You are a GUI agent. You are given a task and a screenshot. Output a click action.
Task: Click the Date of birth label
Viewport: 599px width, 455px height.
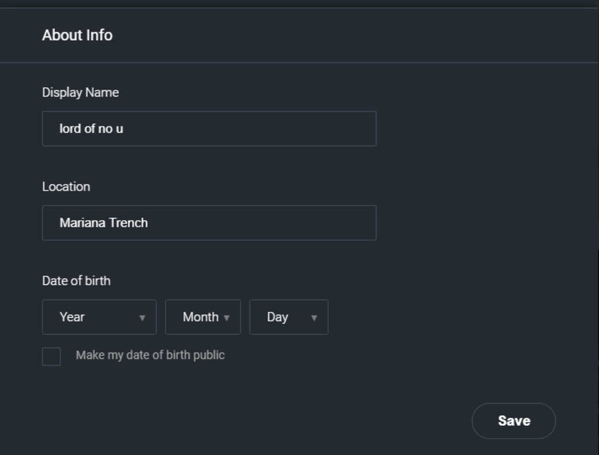click(x=76, y=280)
